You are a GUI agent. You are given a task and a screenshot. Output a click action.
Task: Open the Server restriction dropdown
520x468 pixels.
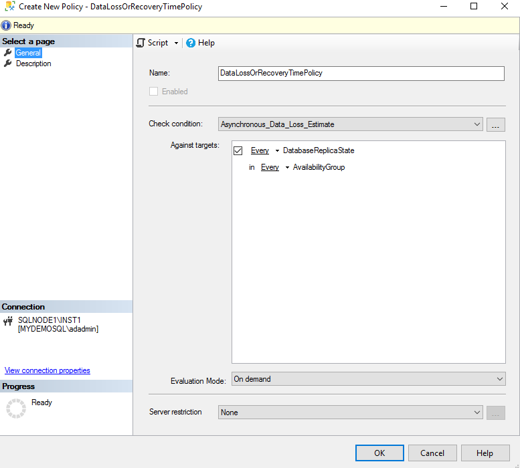(x=350, y=413)
